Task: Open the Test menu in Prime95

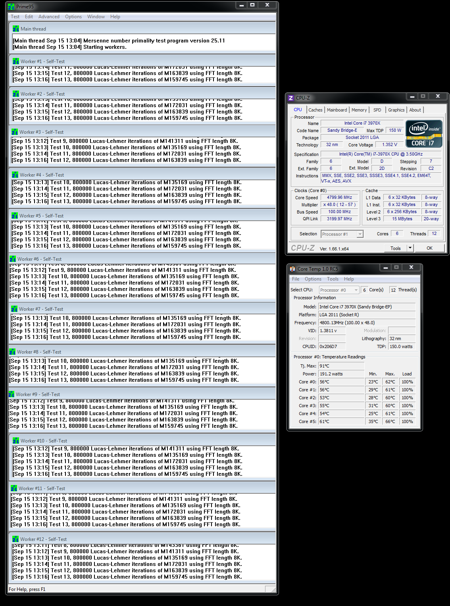Action: point(15,17)
